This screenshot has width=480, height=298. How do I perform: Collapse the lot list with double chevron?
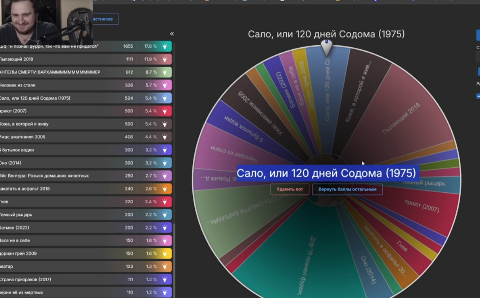point(172,34)
